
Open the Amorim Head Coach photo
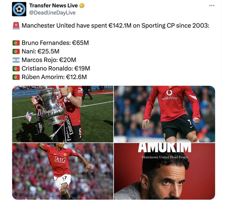click(x=164, y=171)
